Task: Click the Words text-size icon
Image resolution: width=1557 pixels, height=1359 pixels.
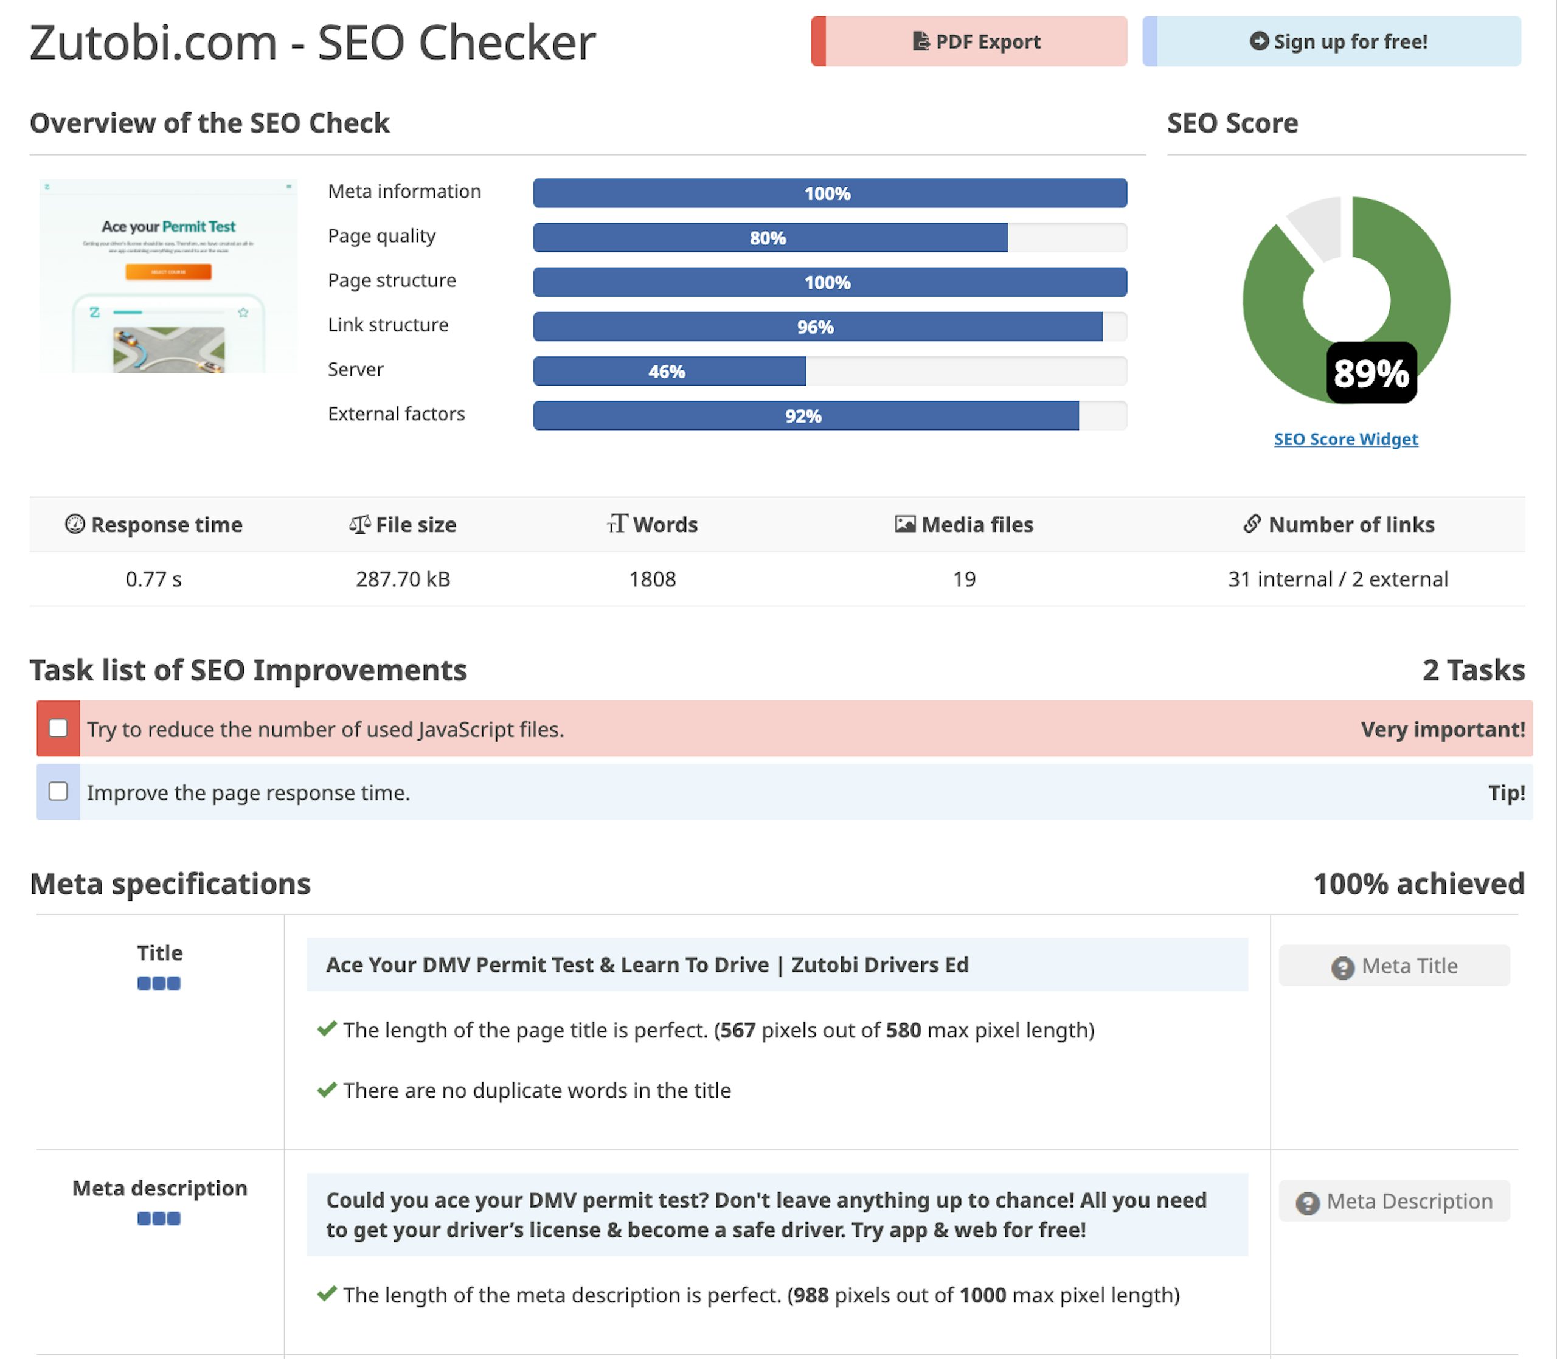Action: (x=617, y=524)
